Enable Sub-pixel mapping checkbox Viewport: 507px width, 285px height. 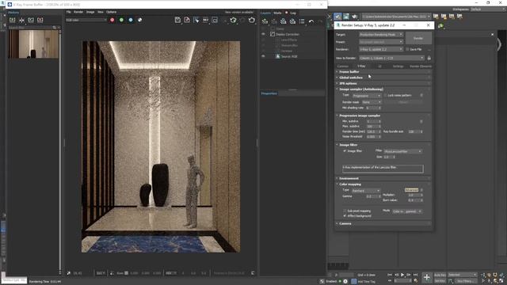[345, 211]
